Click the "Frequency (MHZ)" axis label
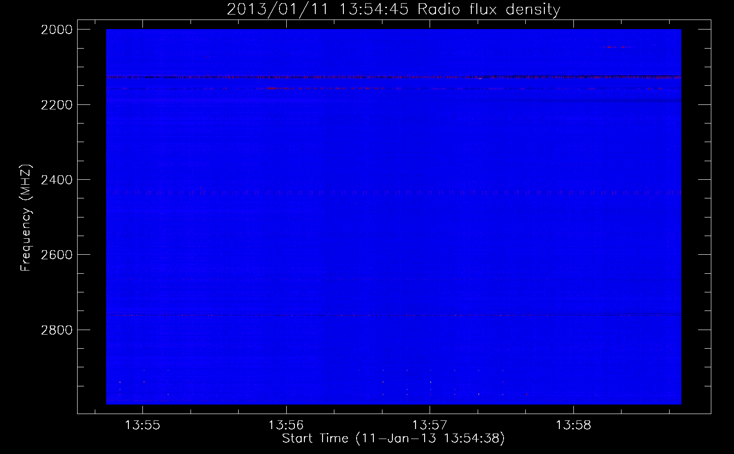This screenshot has width=734, height=454. [26, 218]
